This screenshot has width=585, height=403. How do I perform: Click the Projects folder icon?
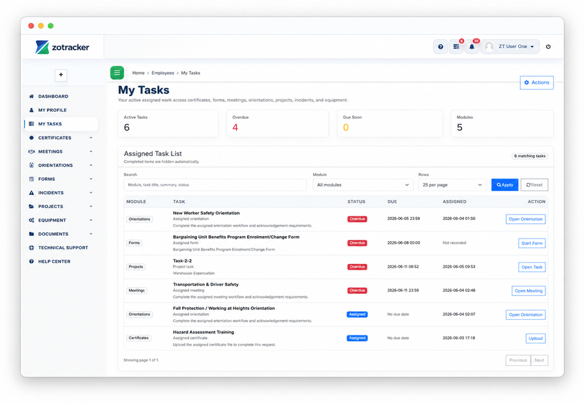pyautogui.click(x=31, y=206)
